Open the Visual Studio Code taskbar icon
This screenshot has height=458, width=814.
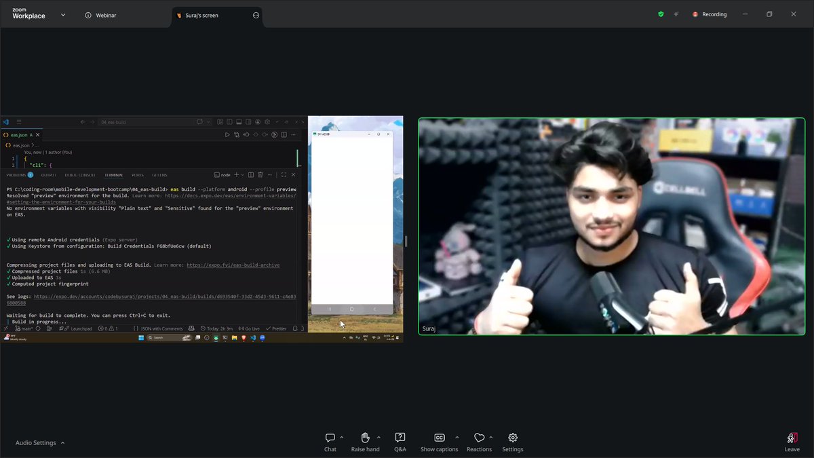[x=252, y=337]
